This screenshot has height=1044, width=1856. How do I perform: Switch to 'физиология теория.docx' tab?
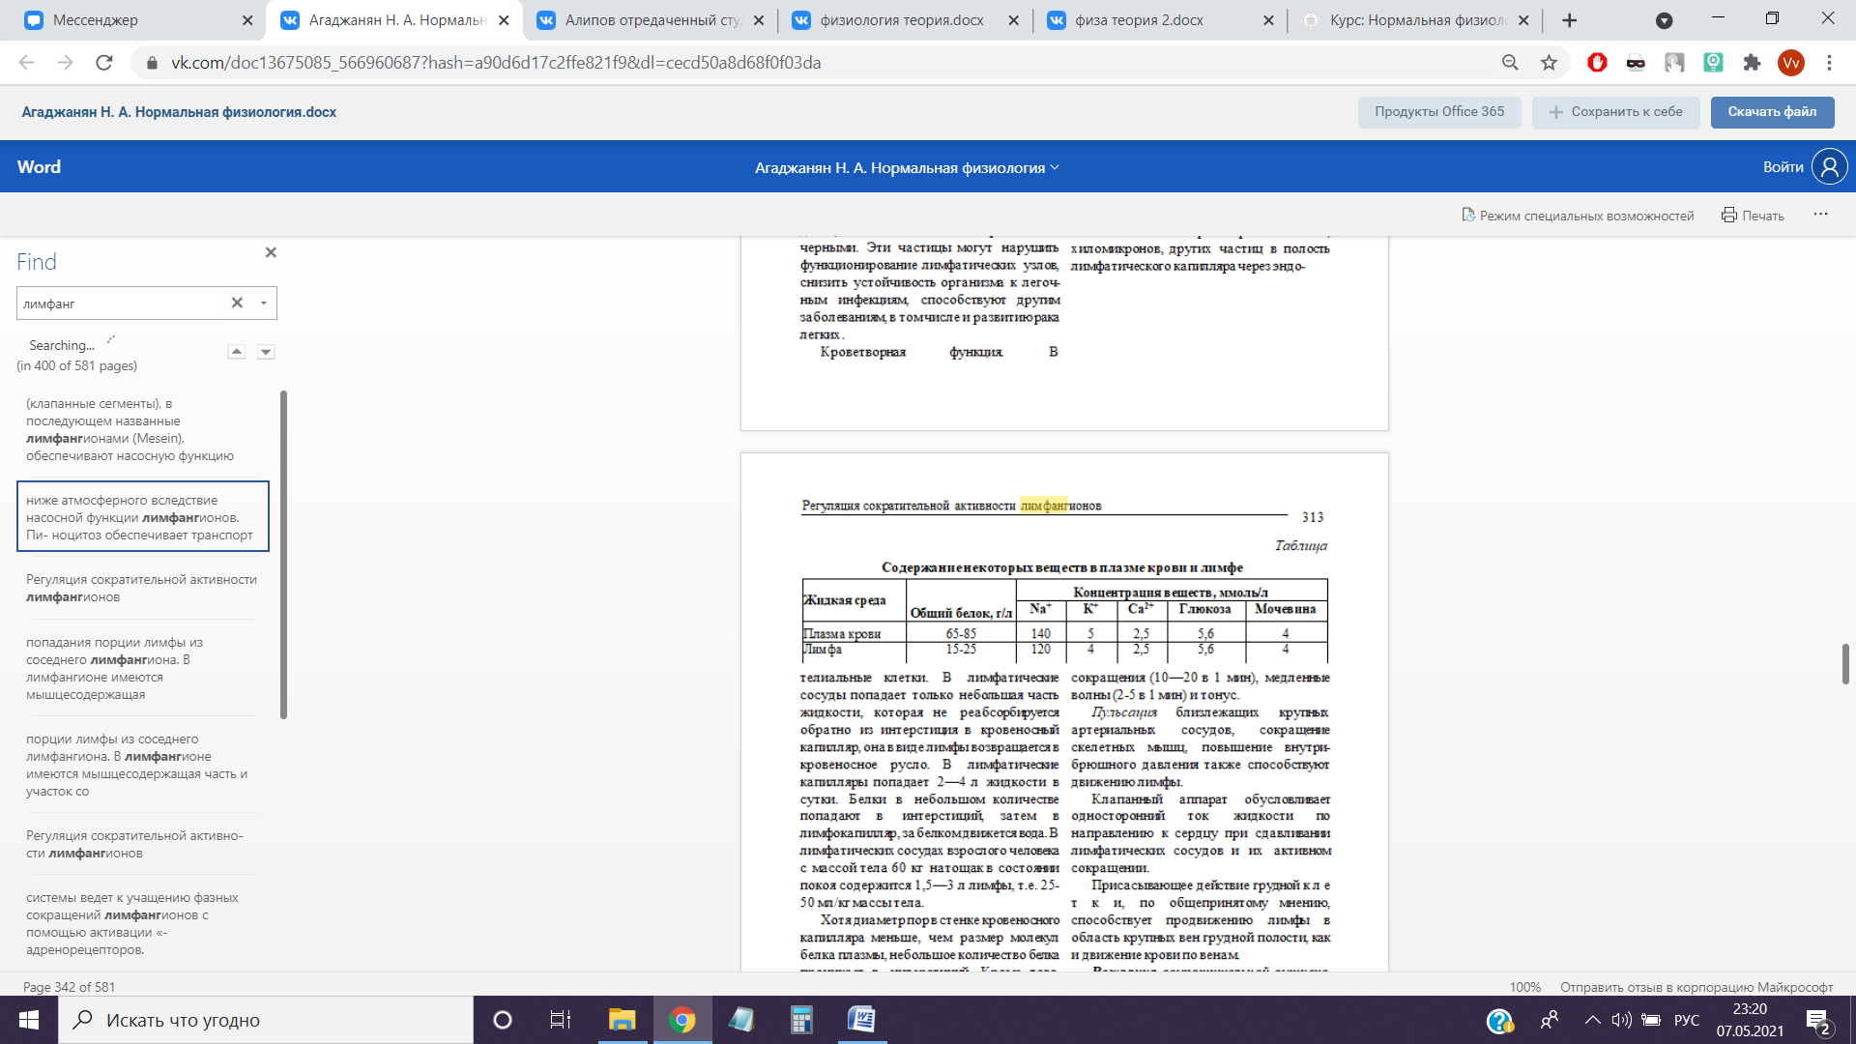[899, 20]
